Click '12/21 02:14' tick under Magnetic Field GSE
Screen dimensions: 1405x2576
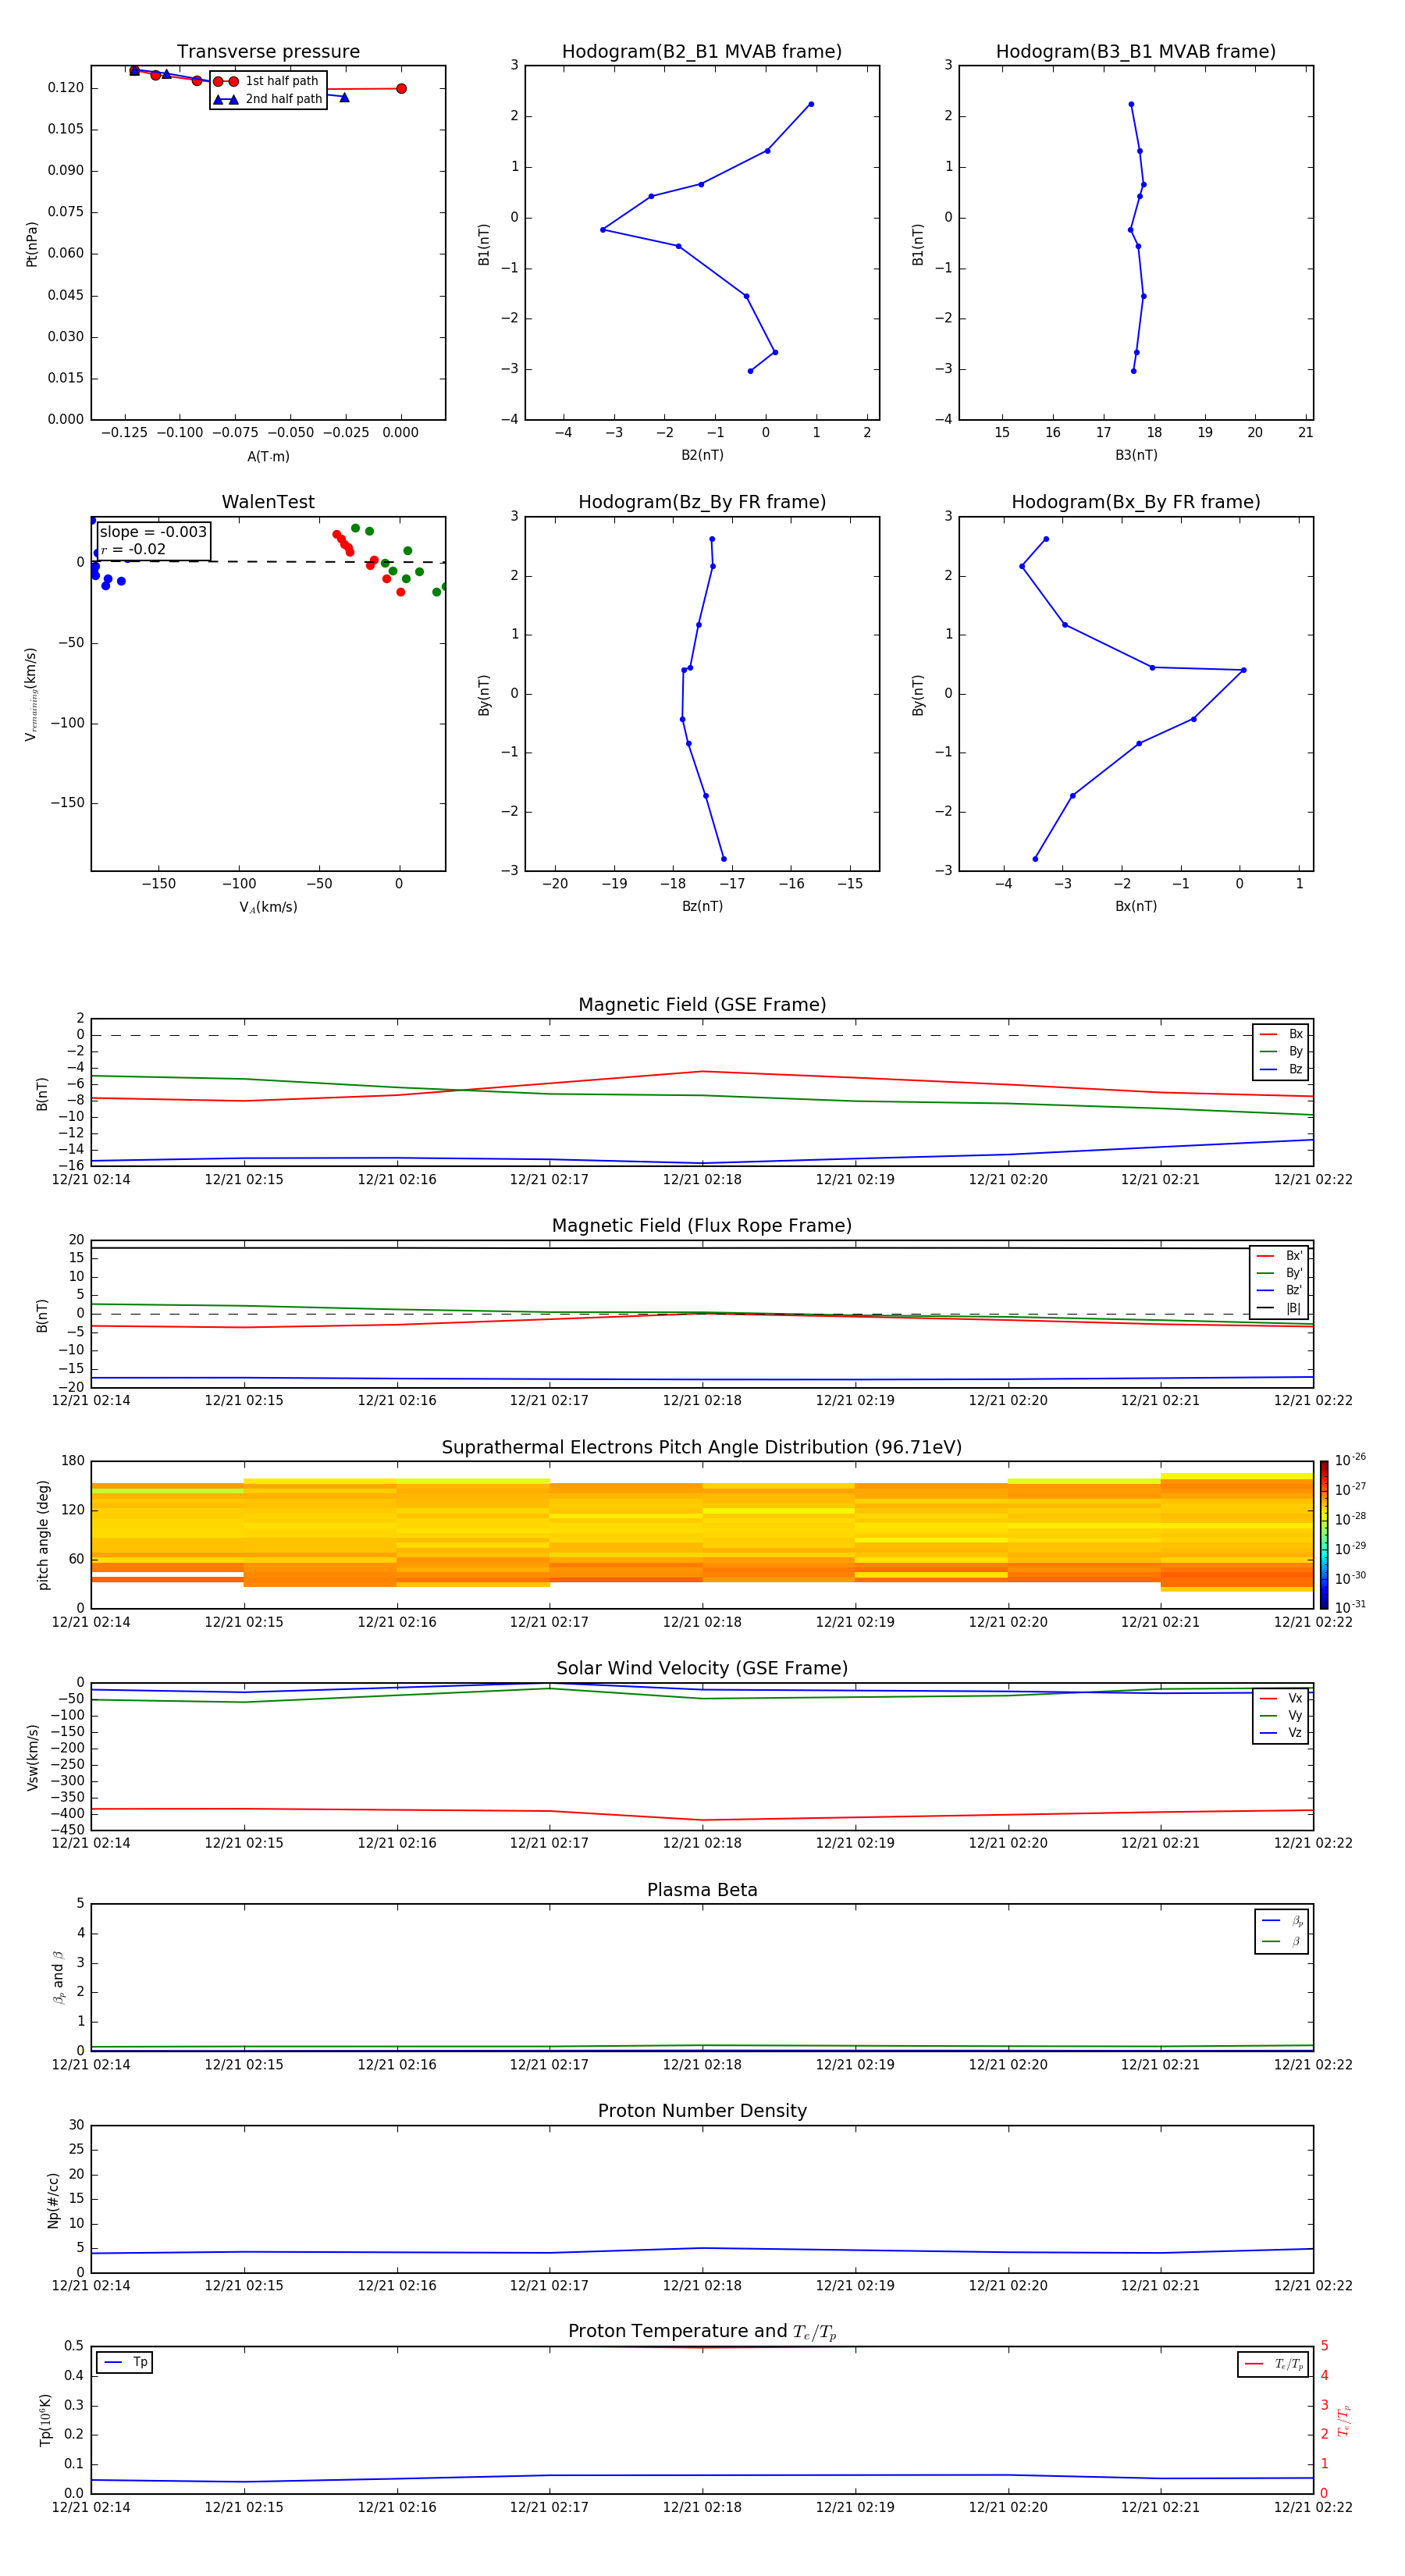point(91,1180)
